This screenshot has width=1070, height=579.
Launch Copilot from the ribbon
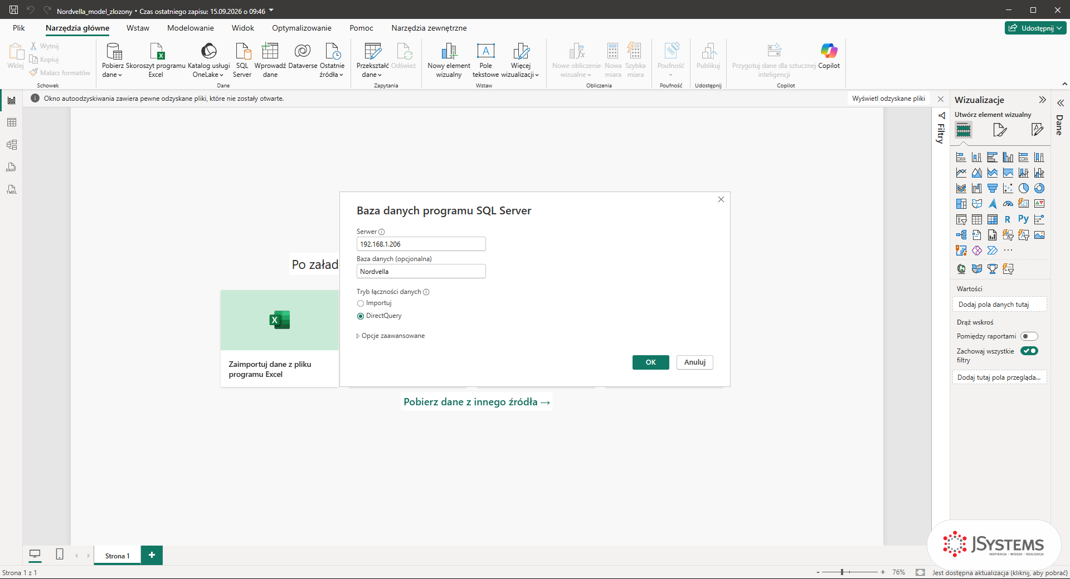(x=829, y=56)
